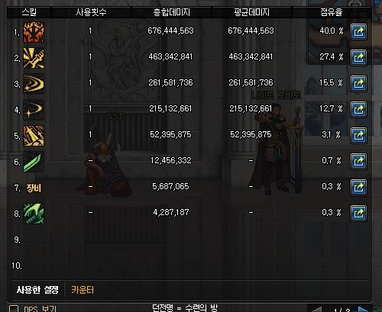Go to previous page with gray arrow
This screenshot has height=312, width=382.
click(x=316, y=310)
